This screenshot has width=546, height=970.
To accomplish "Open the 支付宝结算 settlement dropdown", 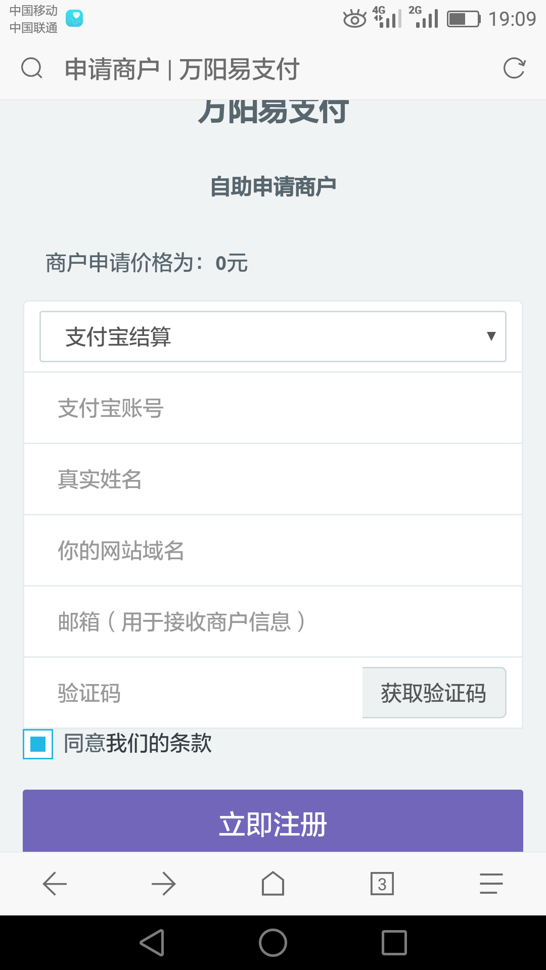I will (x=272, y=336).
